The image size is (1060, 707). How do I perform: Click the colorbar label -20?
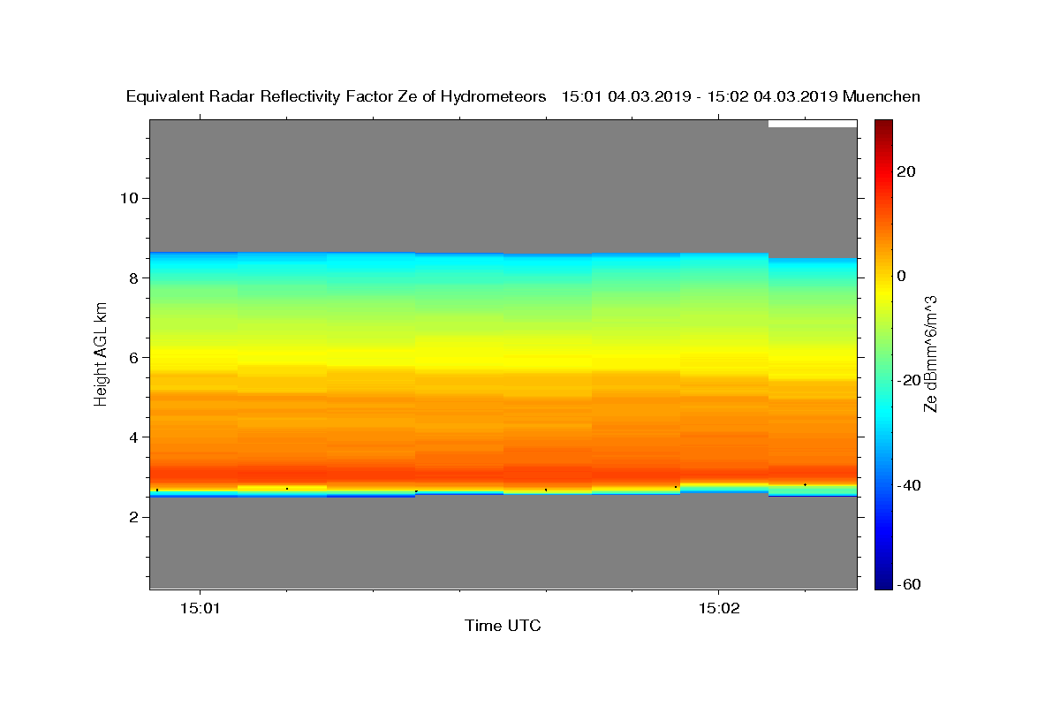point(909,380)
